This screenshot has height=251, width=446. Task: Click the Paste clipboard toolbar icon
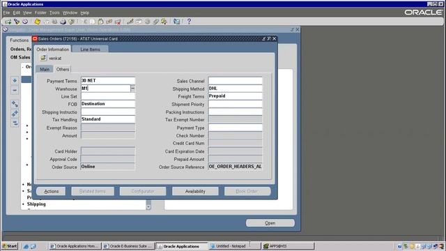(x=100, y=22)
